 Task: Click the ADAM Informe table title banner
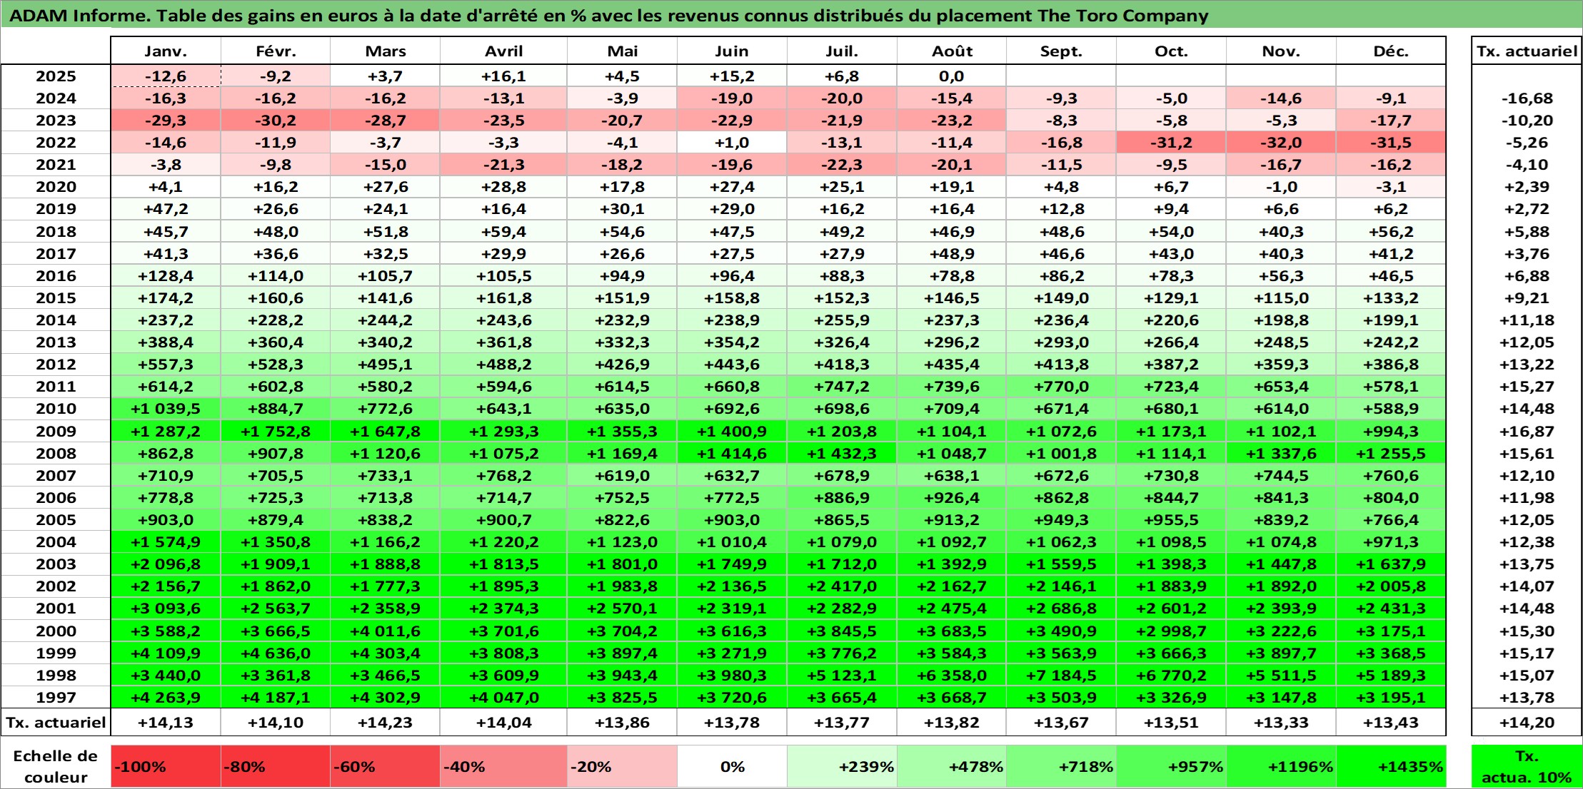coord(791,15)
